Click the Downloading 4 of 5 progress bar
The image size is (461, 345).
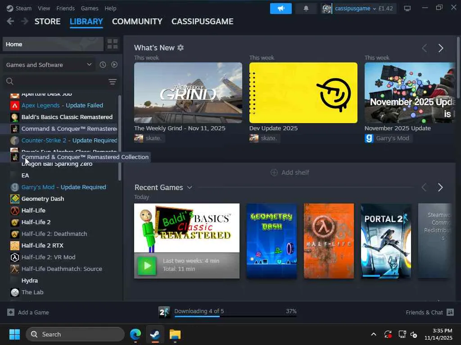coord(235,316)
